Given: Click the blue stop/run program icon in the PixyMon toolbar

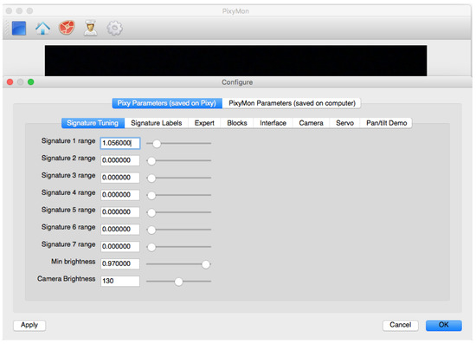Looking at the screenshot, I should pyautogui.click(x=19, y=29).
